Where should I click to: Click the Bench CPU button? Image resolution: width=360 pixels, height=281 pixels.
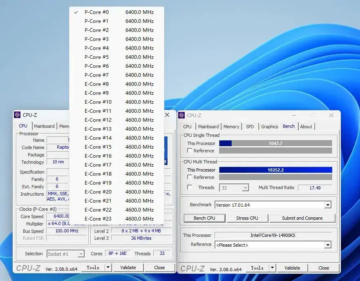point(204,218)
